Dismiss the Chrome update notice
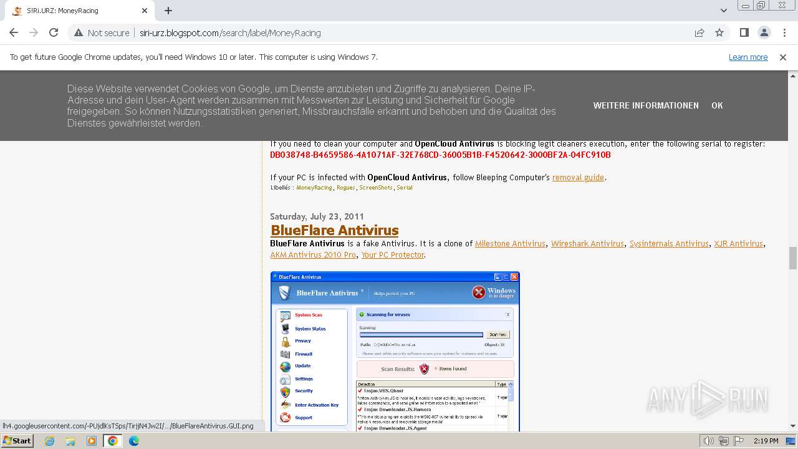The width and height of the screenshot is (798, 449). 783,57
